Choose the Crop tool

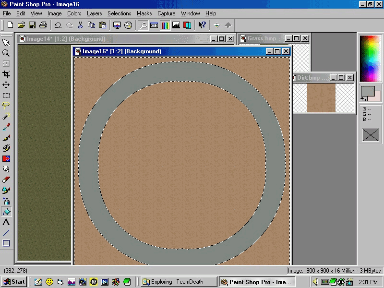click(x=6, y=74)
